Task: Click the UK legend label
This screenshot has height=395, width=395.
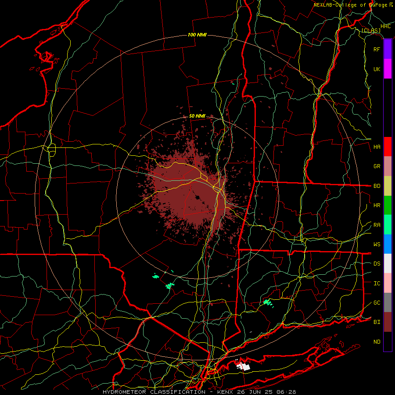Action: click(377, 69)
